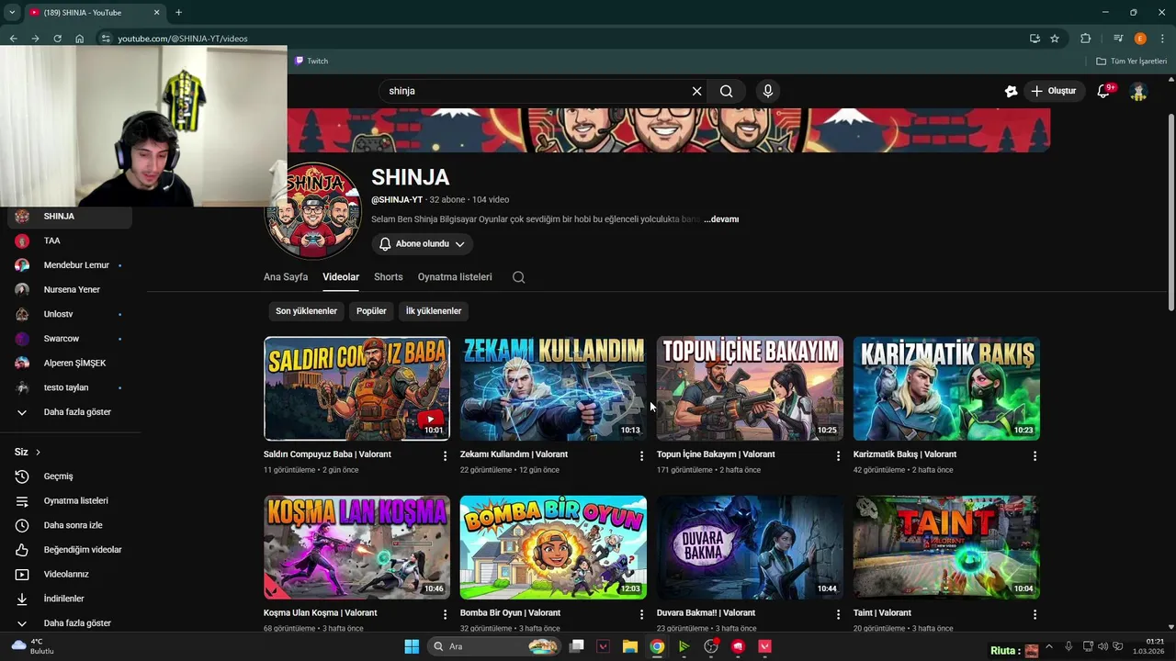This screenshot has width=1176, height=661.
Task: Reload the page in Chrome's toolbar
Action: [57, 39]
